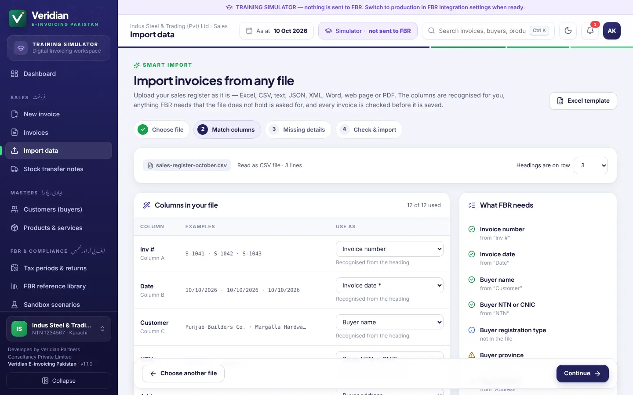633x395 pixels.
Task: Open the Invoice date Use As dropdown
Action: (389, 285)
